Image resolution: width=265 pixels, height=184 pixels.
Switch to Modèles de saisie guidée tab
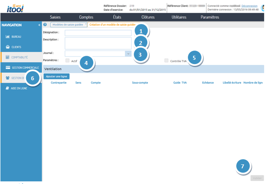[x=67, y=25]
